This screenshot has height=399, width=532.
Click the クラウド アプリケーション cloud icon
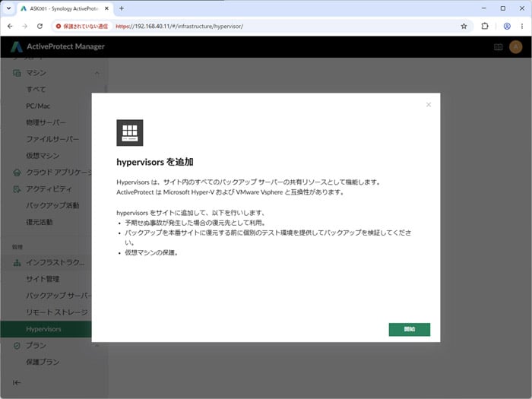(x=17, y=173)
